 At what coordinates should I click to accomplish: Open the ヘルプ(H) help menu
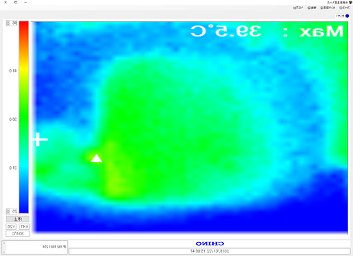299,8
